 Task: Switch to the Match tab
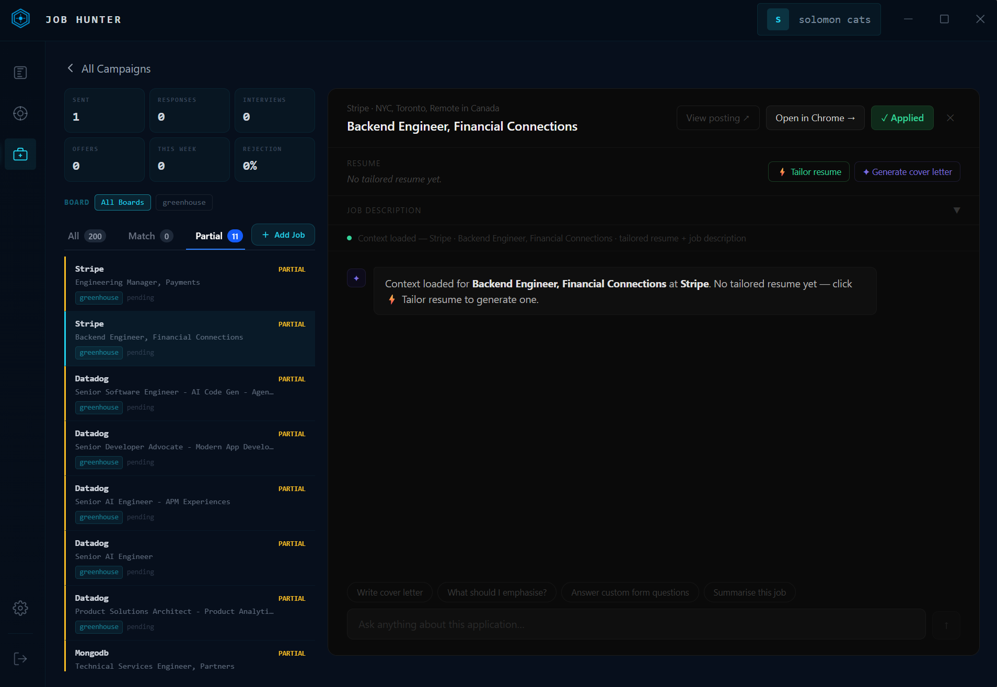point(150,236)
